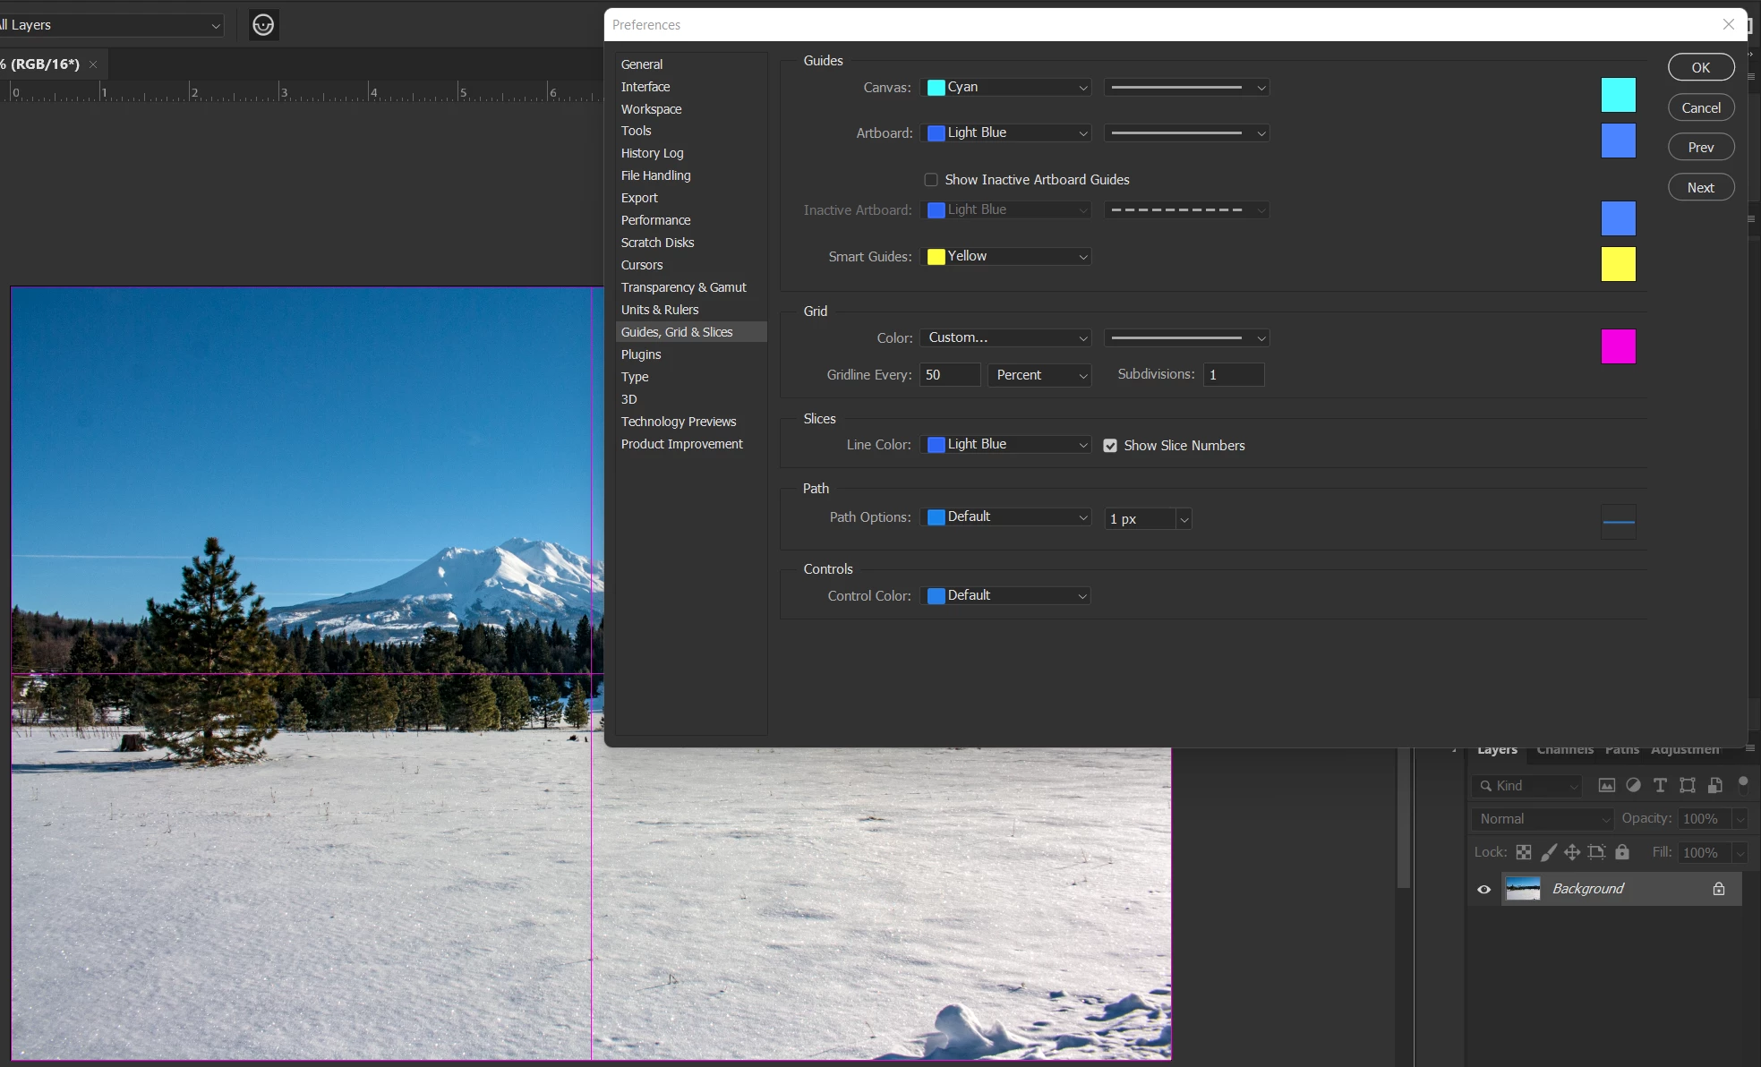Click the pixel layer filter icon
The height and width of the screenshot is (1067, 1761).
click(1607, 785)
